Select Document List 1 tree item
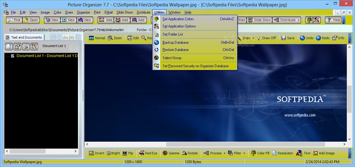Screen dimensions: 355x167 coord(47,55)
